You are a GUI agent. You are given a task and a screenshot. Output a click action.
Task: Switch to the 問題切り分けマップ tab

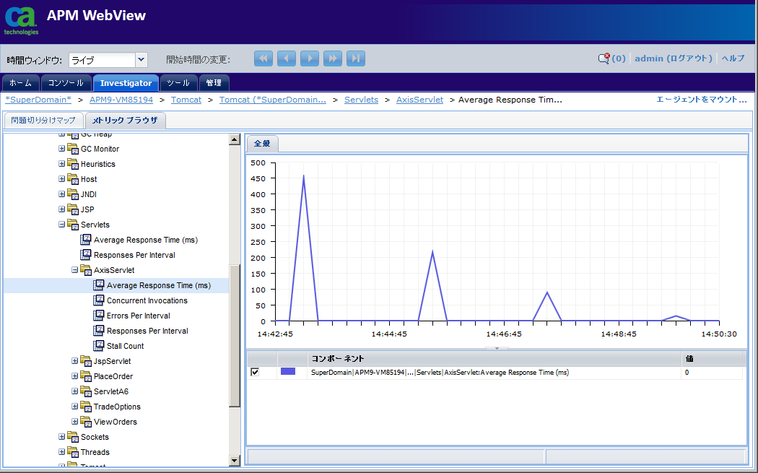coord(43,121)
